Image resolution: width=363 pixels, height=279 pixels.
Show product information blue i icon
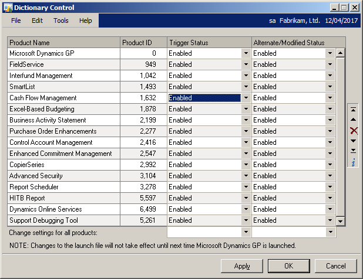353,162
